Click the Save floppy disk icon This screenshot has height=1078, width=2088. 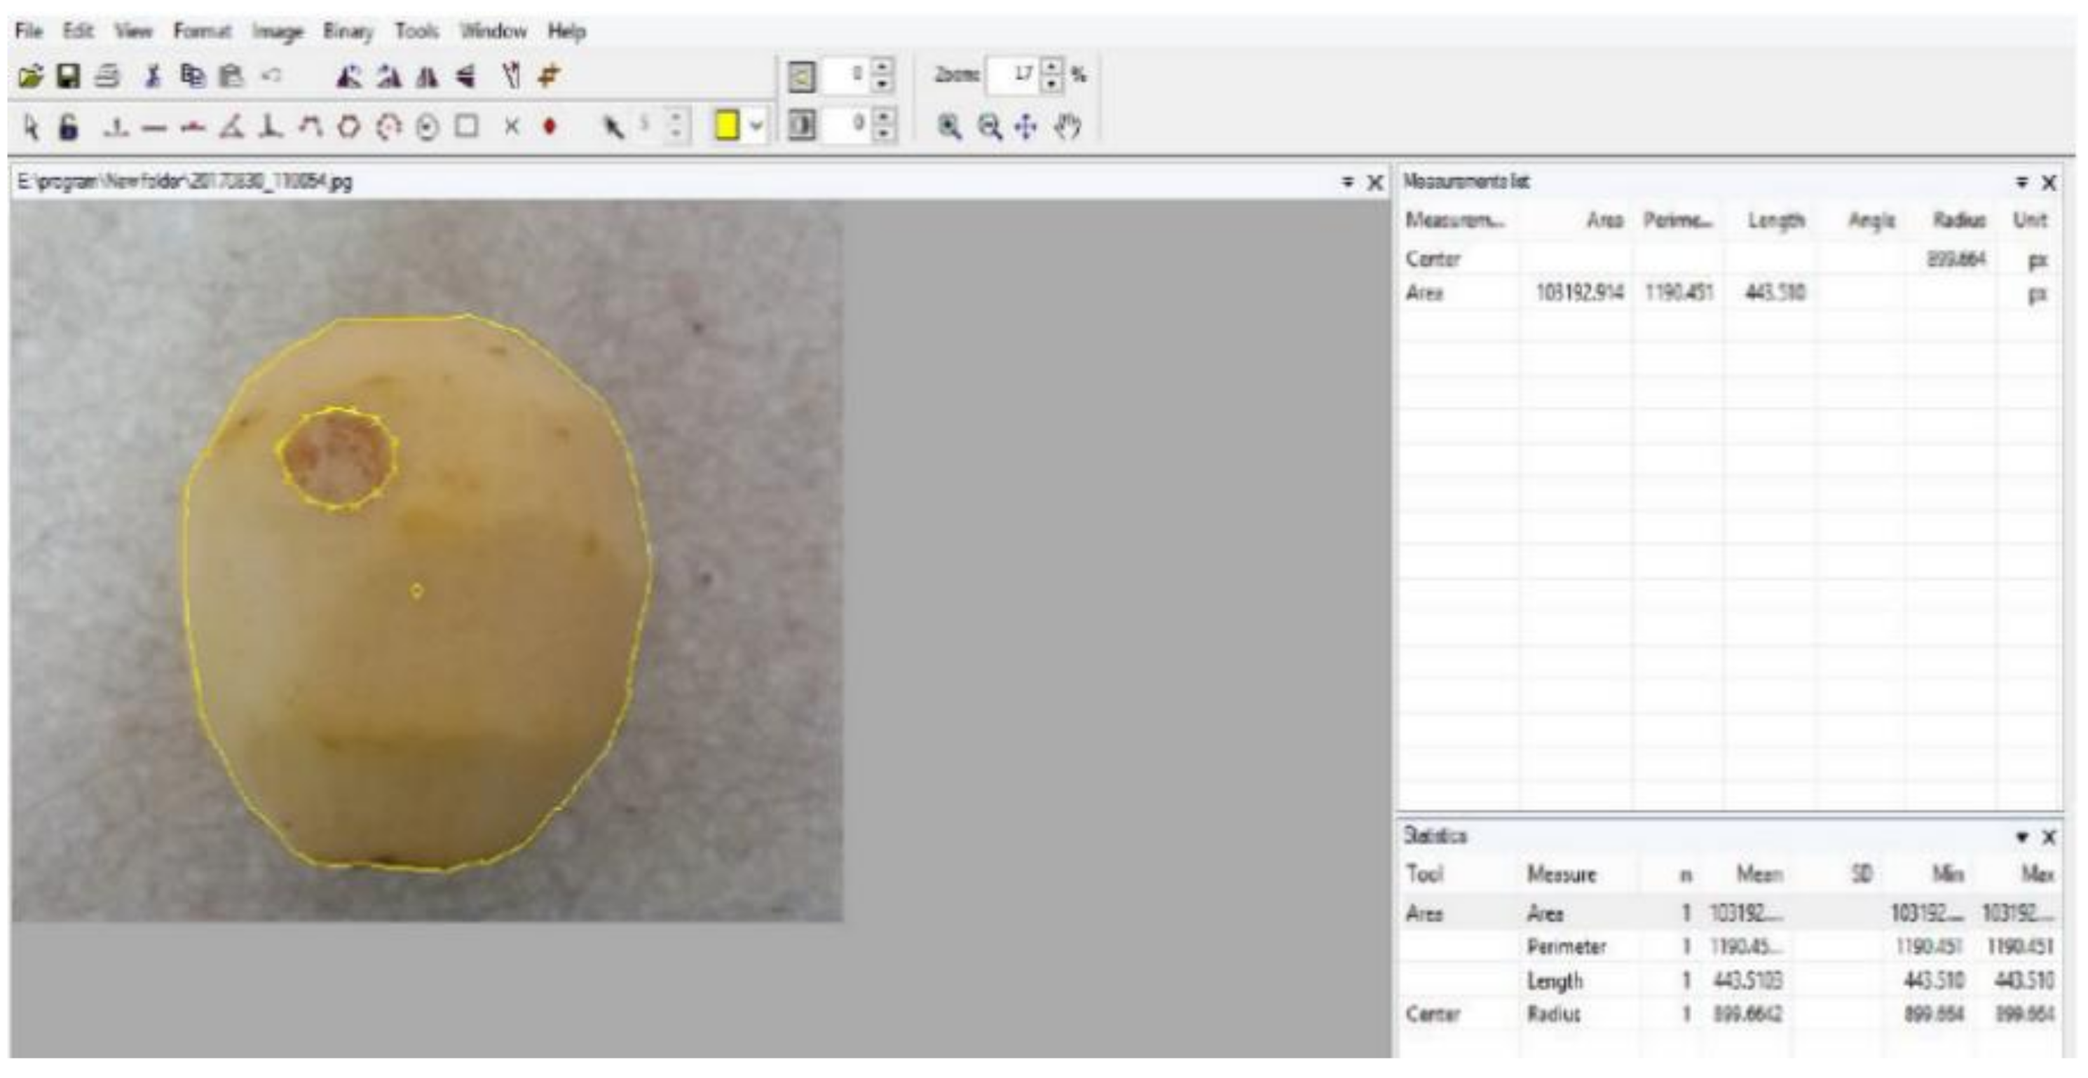pos(68,77)
